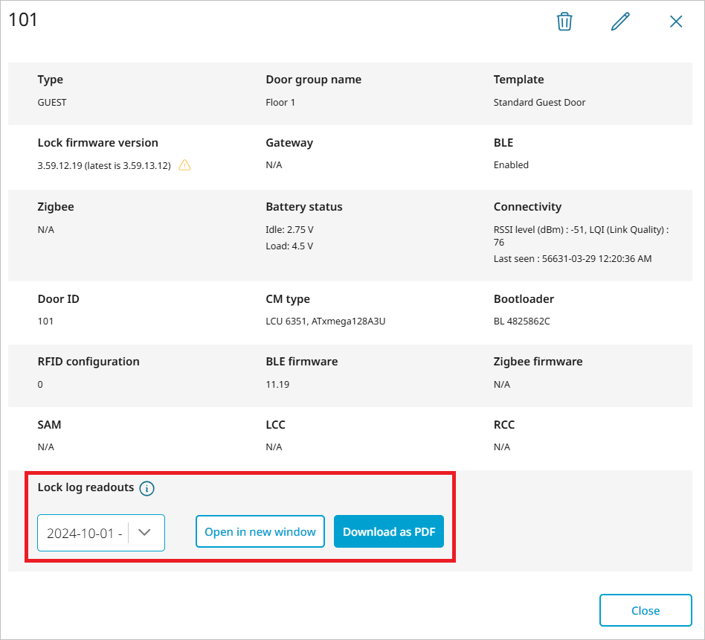Click the pencil edit icon
Viewport: 705px width, 640px height.
point(620,22)
